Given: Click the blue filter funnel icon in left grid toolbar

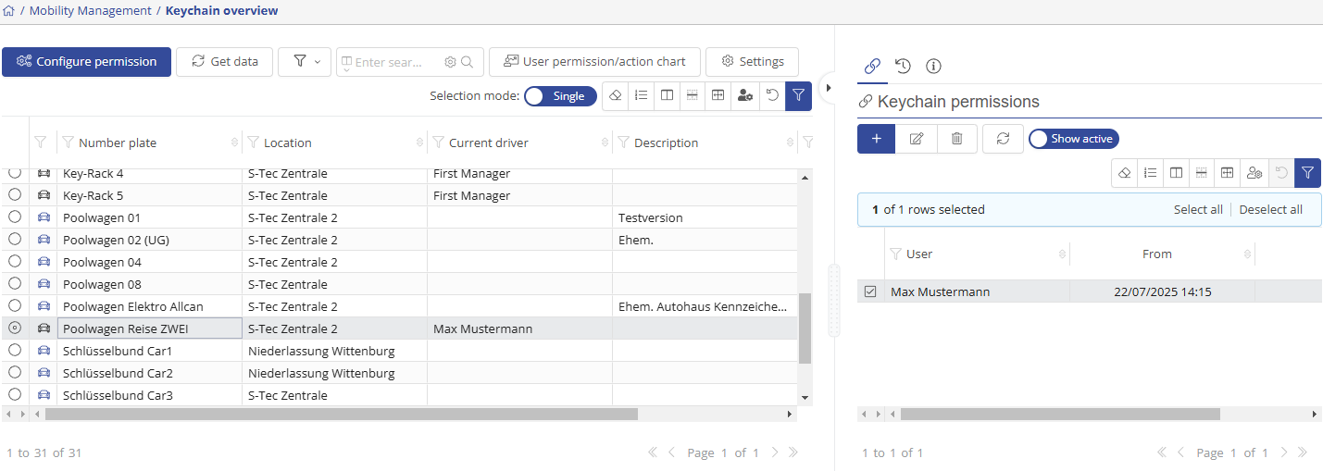Looking at the screenshot, I should (x=798, y=95).
